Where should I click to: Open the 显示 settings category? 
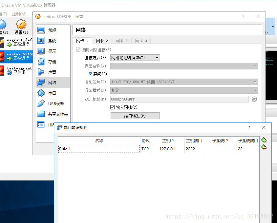(53, 51)
